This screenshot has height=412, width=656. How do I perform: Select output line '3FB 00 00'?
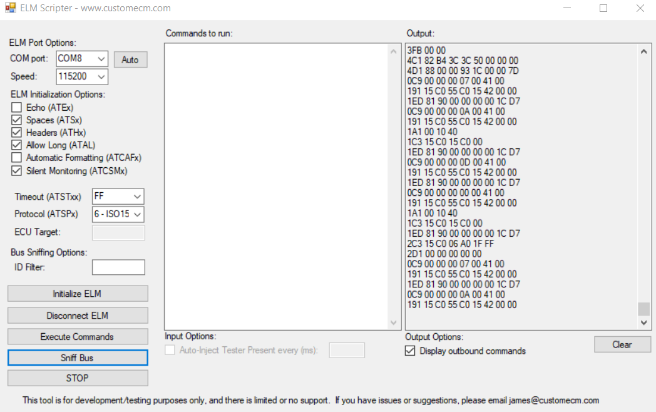426,50
